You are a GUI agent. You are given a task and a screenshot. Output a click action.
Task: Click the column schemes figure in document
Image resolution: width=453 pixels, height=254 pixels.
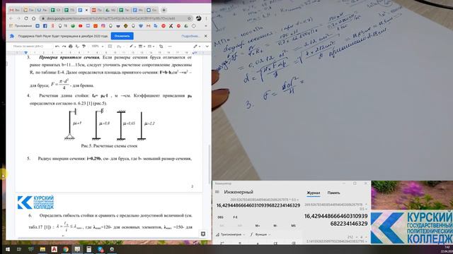(110, 125)
